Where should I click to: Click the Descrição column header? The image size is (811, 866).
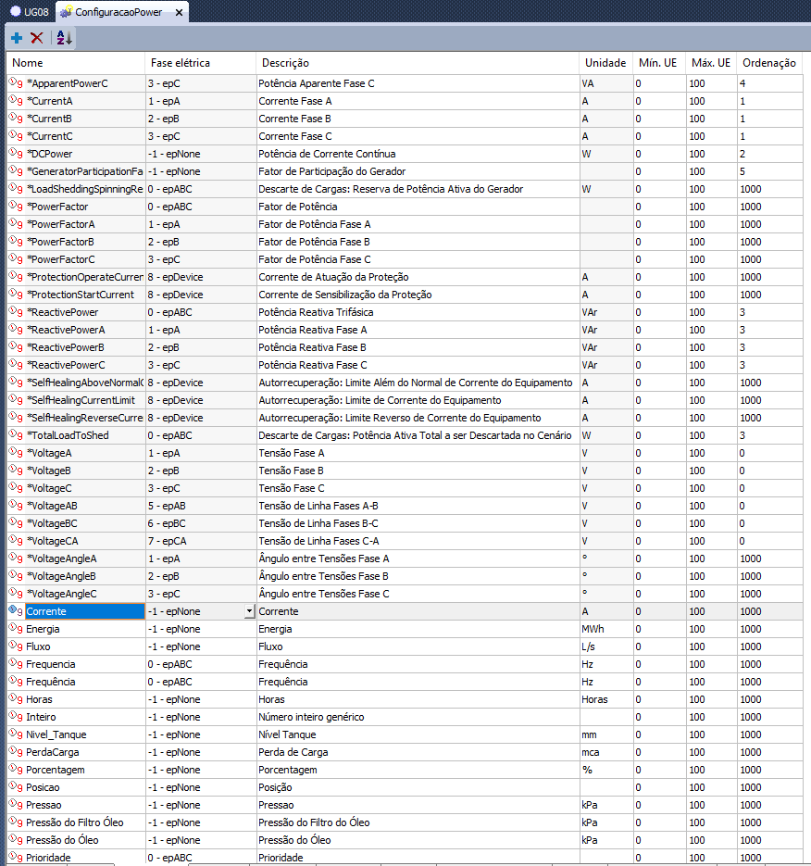coord(418,63)
